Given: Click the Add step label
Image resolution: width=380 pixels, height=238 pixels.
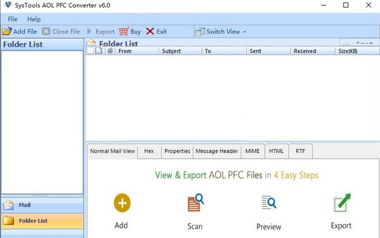Looking at the screenshot, I should point(121,225).
